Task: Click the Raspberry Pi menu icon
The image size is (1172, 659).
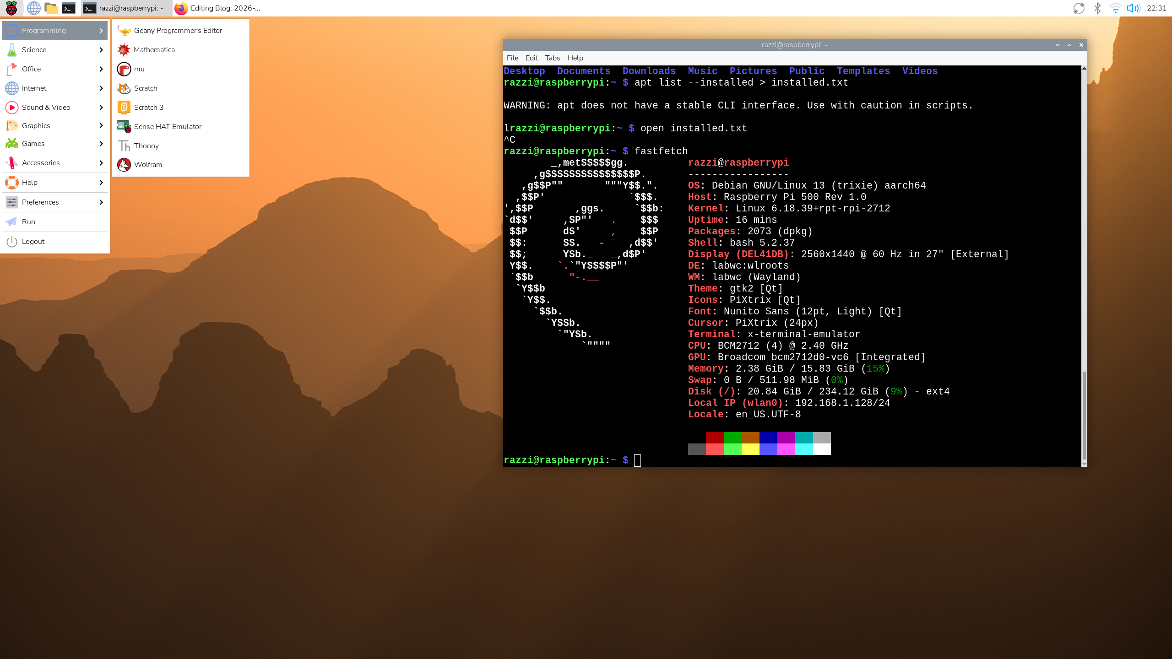Action: (x=11, y=8)
